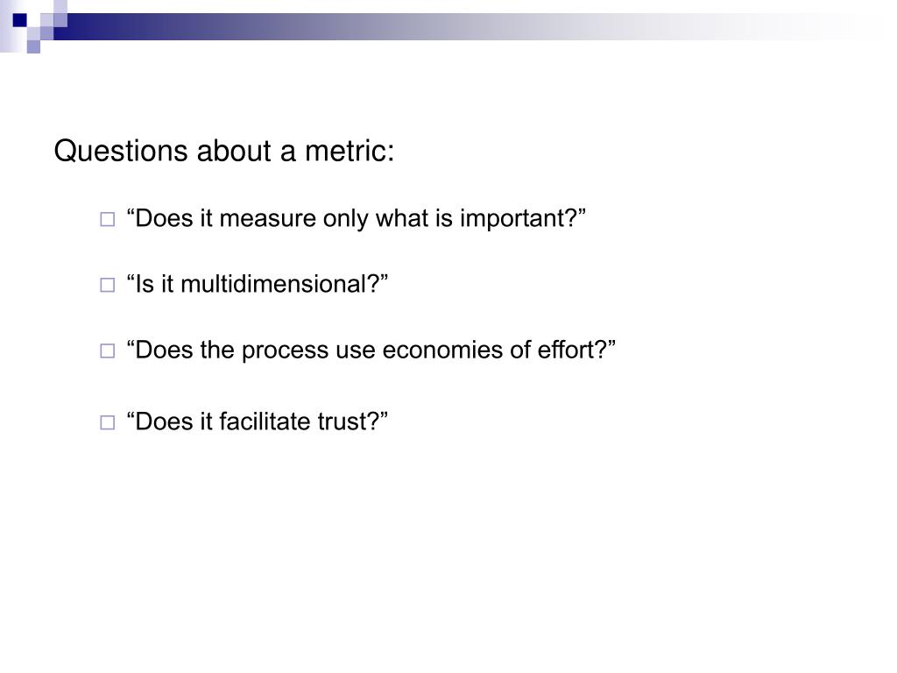Select the square bullet before 'Is it multidimensional?'
Image resolution: width=897 pixels, height=673 pixels.
(x=108, y=285)
